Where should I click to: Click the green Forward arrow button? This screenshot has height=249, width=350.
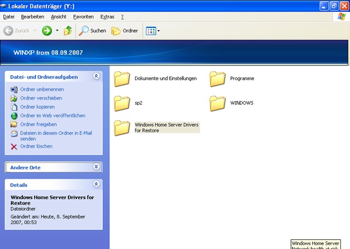pyautogui.click(x=47, y=31)
